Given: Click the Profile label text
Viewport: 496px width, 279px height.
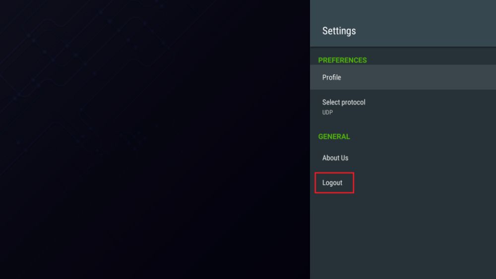Looking at the screenshot, I should point(332,77).
